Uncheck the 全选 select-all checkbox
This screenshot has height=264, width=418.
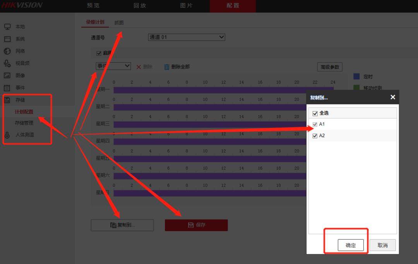(315, 113)
